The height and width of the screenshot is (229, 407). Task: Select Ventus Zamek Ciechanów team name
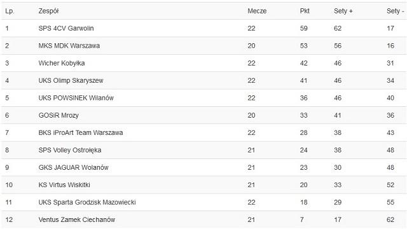click(76, 219)
